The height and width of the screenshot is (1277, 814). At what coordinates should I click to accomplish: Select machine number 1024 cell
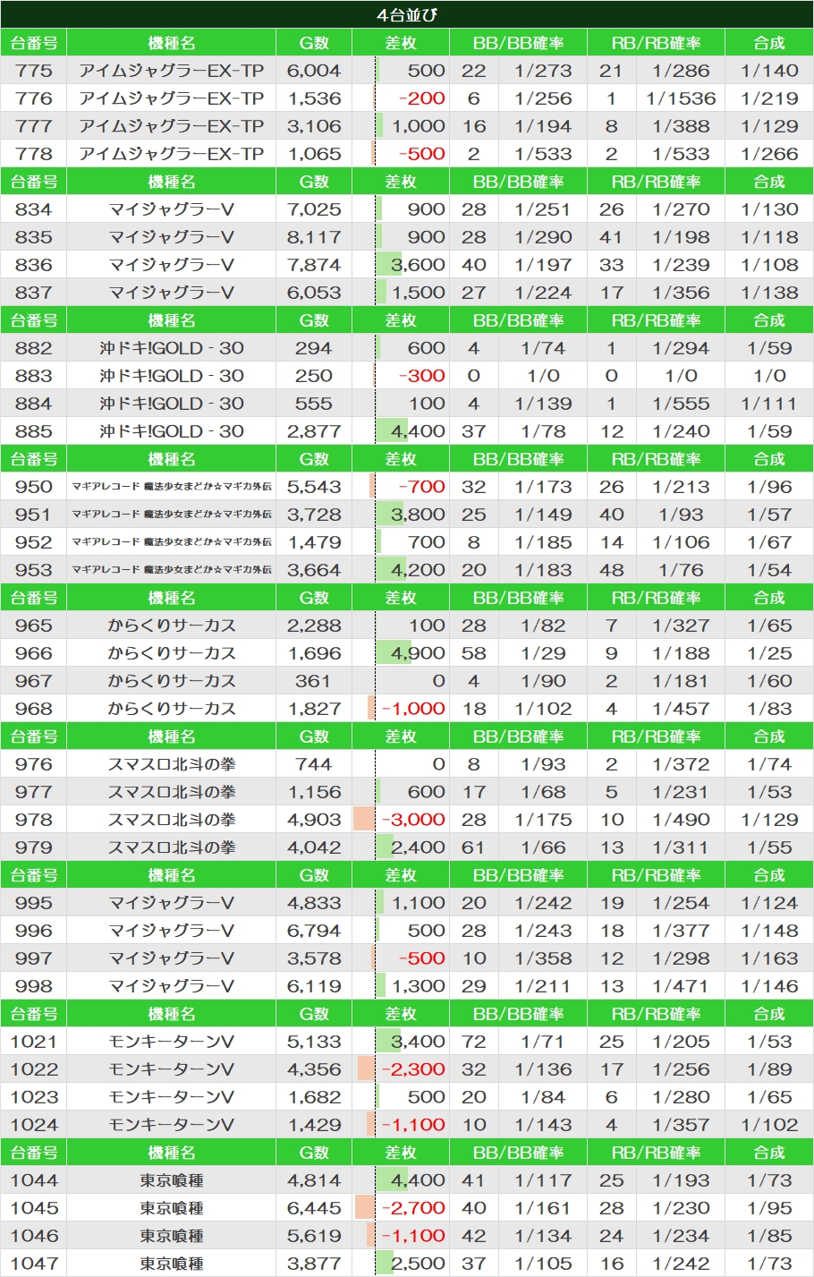[34, 1125]
